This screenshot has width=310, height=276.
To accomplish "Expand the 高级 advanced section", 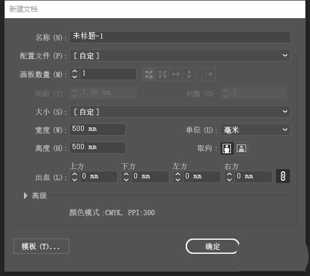I will (26, 195).
